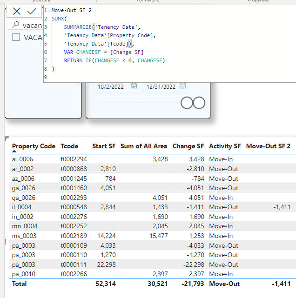The image size is (296, 298).
Task: Click Change SF value -22,298
Action: pyautogui.click(x=194, y=265)
